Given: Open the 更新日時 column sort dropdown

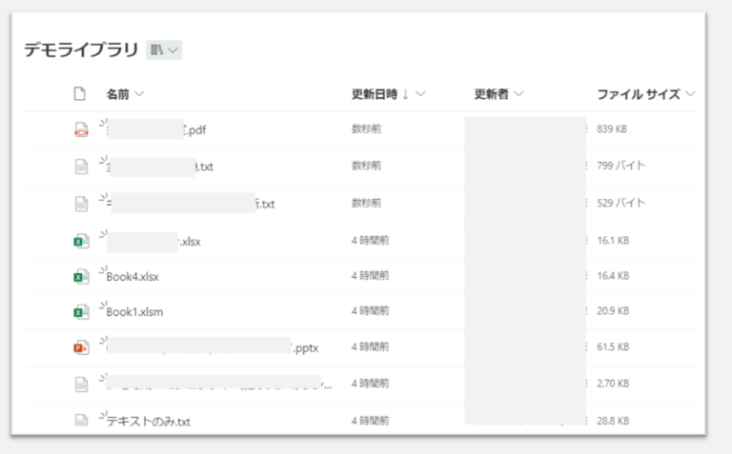Looking at the screenshot, I should pos(420,94).
